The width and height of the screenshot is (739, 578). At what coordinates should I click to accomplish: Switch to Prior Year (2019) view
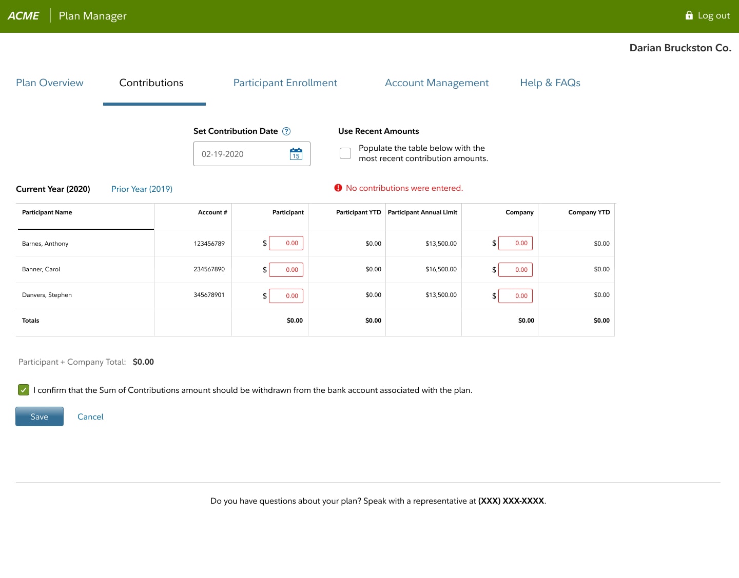click(142, 189)
